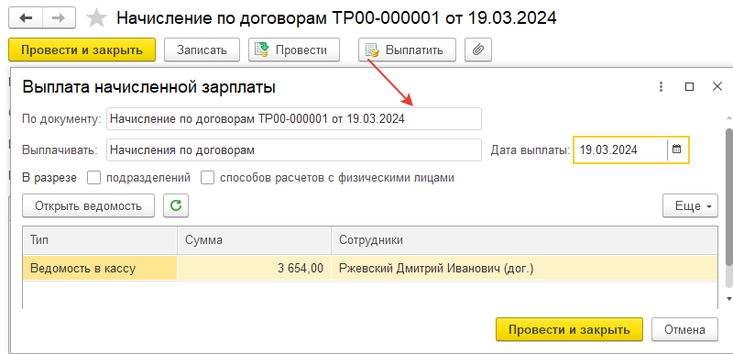Select the Ведомость в кассу cell
733x354 pixels.
(100, 268)
